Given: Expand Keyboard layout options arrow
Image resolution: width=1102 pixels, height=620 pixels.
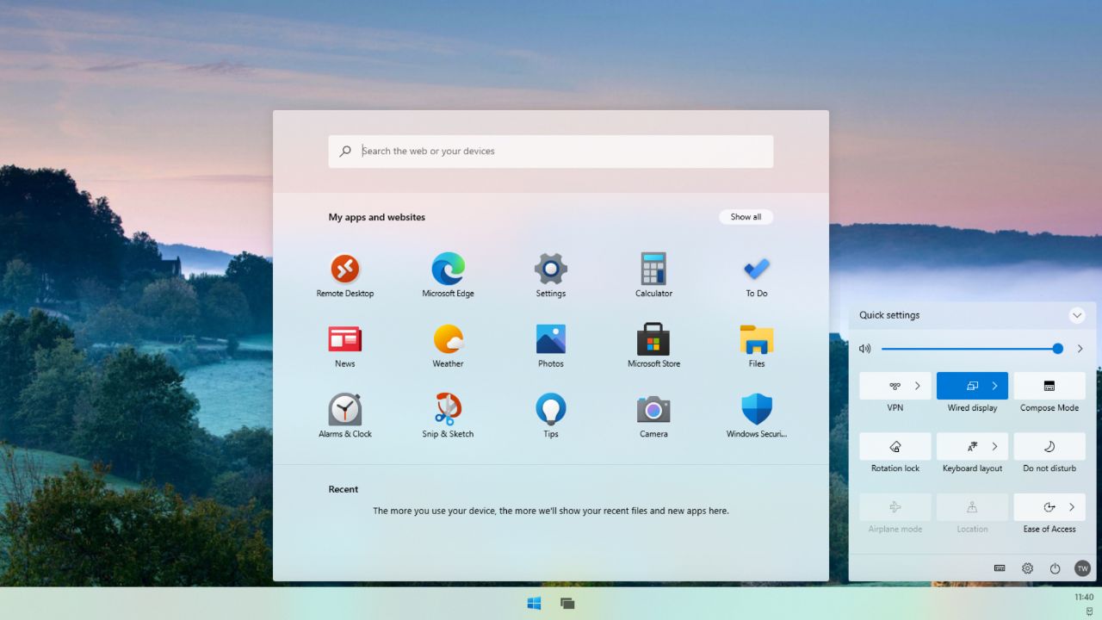Looking at the screenshot, I should click(994, 446).
